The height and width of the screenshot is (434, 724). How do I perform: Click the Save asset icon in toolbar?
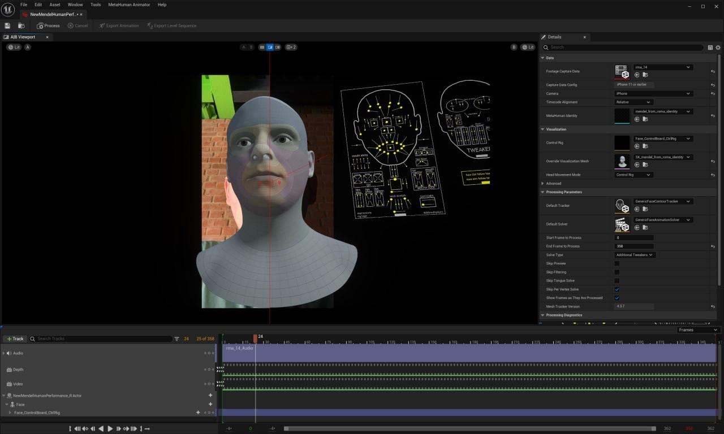coord(7,25)
